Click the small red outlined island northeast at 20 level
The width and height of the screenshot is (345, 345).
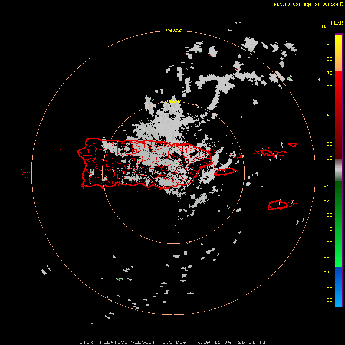click(x=292, y=145)
